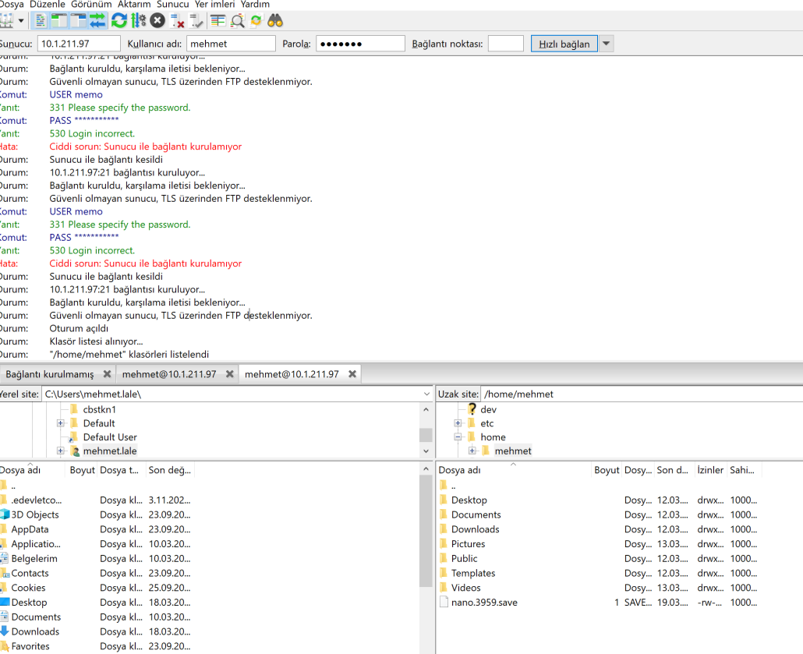Open the Aktarım menu

[x=134, y=5]
